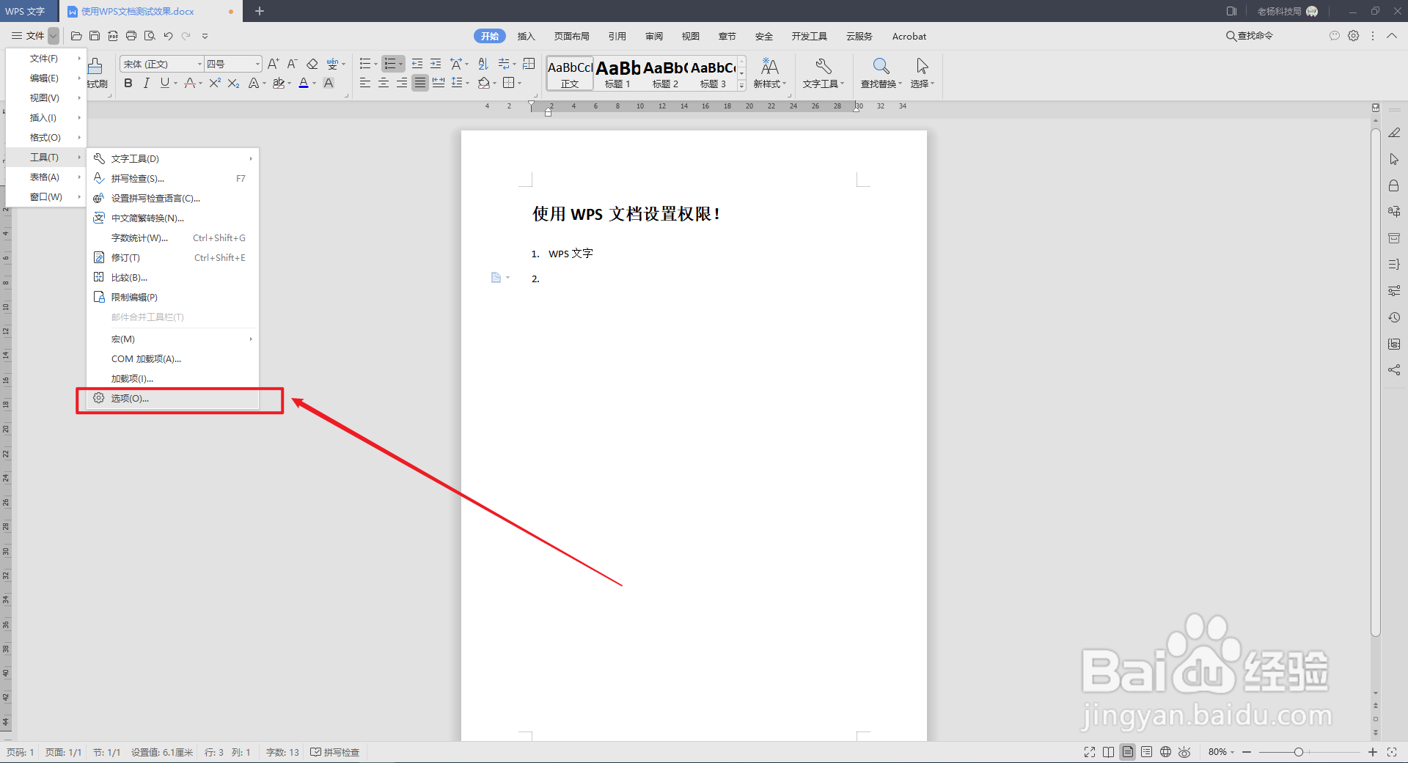Open the bullet list dropdown arrow
The height and width of the screenshot is (763, 1408).
pyautogui.click(x=375, y=64)
